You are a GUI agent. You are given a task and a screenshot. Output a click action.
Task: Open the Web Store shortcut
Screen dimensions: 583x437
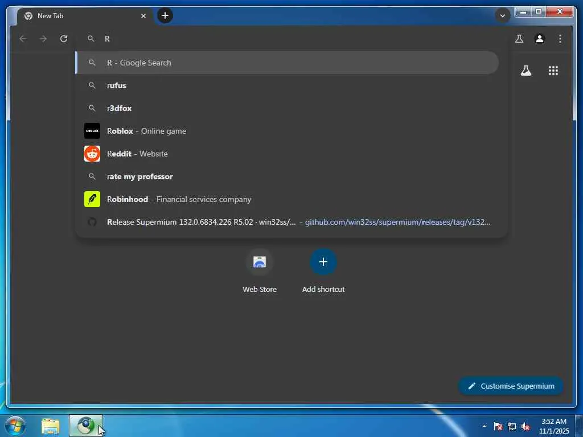pos(260,271)
